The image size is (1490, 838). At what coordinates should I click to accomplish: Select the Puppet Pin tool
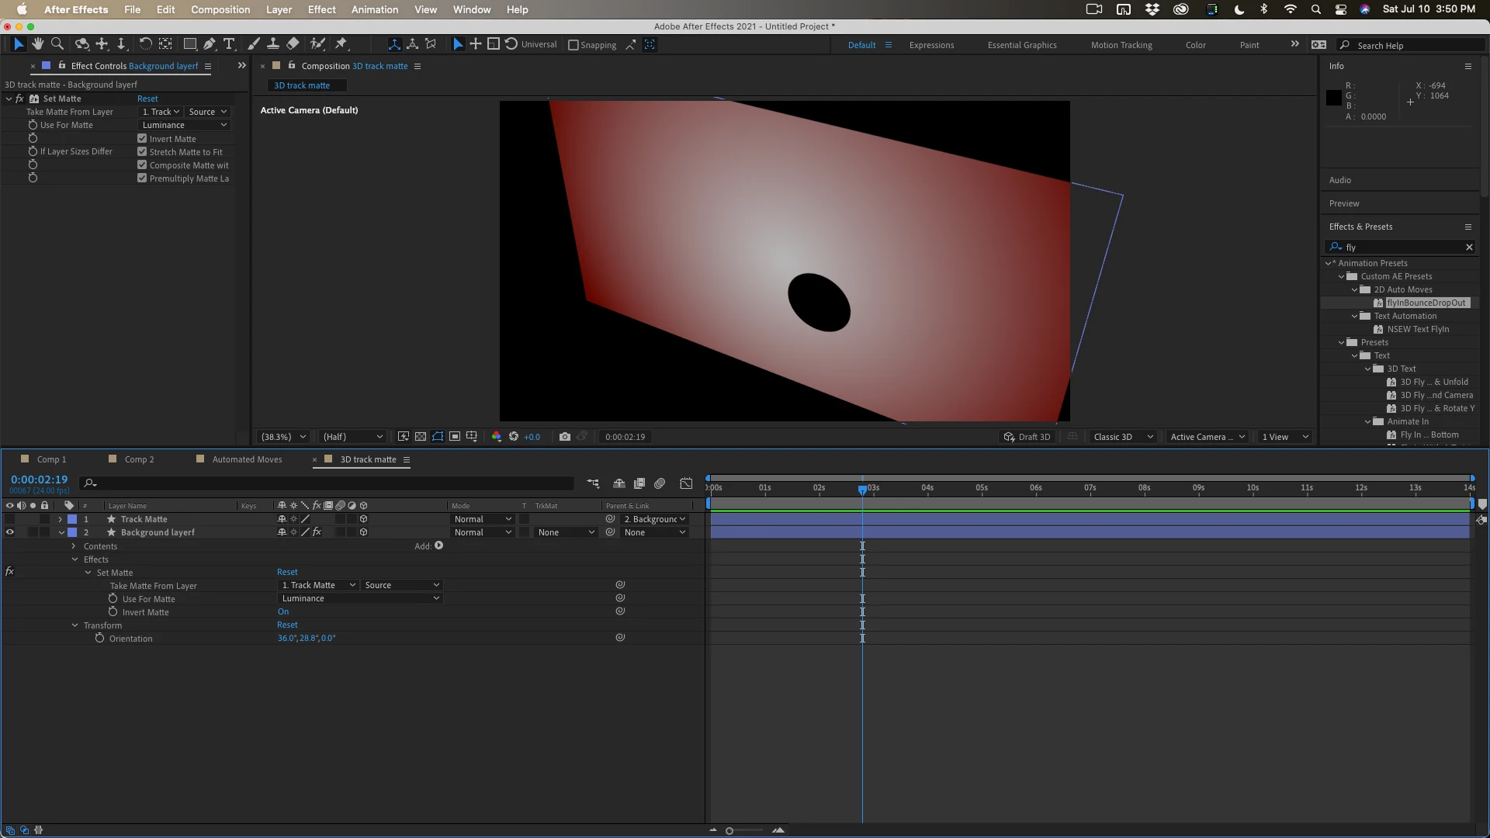pyautogui.click(x=341, y=44)
